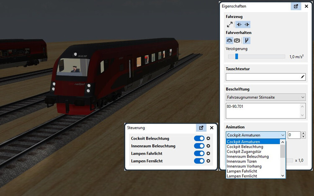This screenshot has width=314, height=196.
Task: Decrease animation value with down stepper arrow
Action: (304, 137)
